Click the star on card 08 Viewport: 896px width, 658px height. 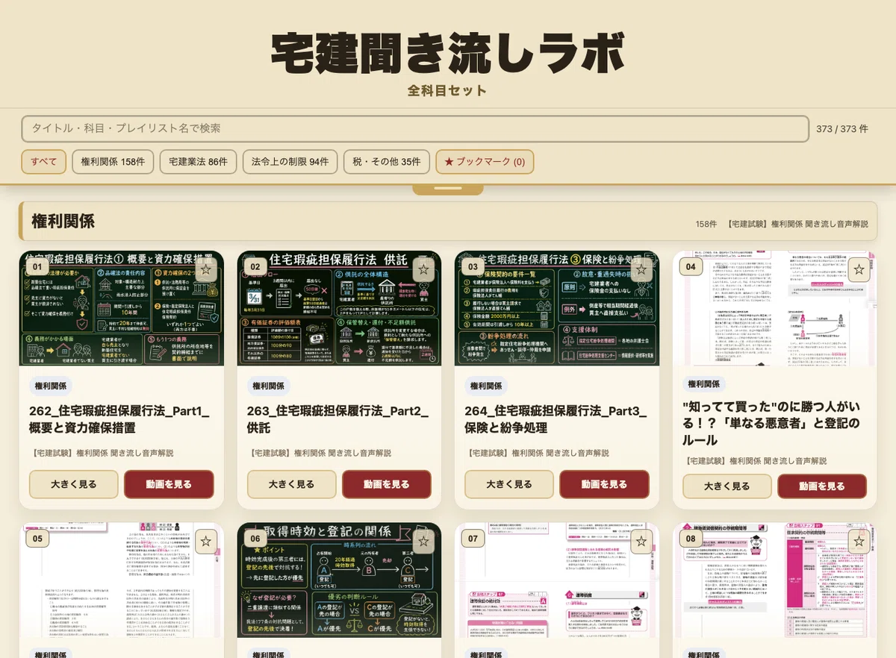859,541
